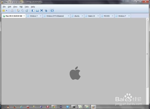Enter full screen mode icon

(x=42, y=11)
